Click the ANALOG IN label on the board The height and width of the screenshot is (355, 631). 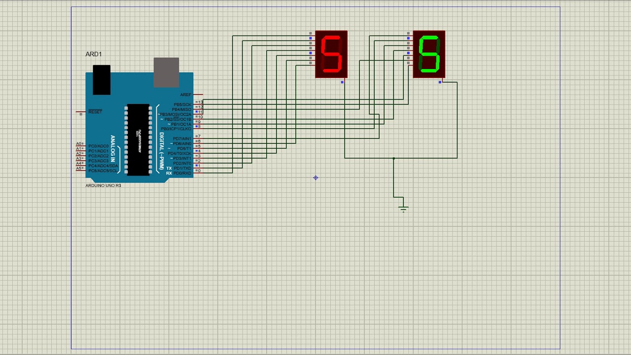click(113, 149)
